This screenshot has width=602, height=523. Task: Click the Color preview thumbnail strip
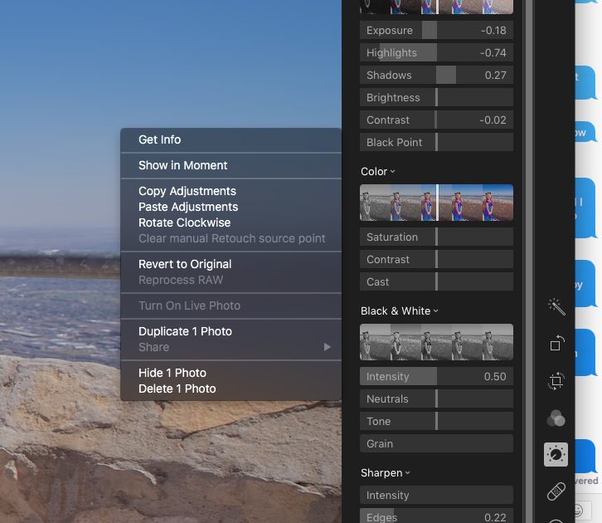point(436,203)
